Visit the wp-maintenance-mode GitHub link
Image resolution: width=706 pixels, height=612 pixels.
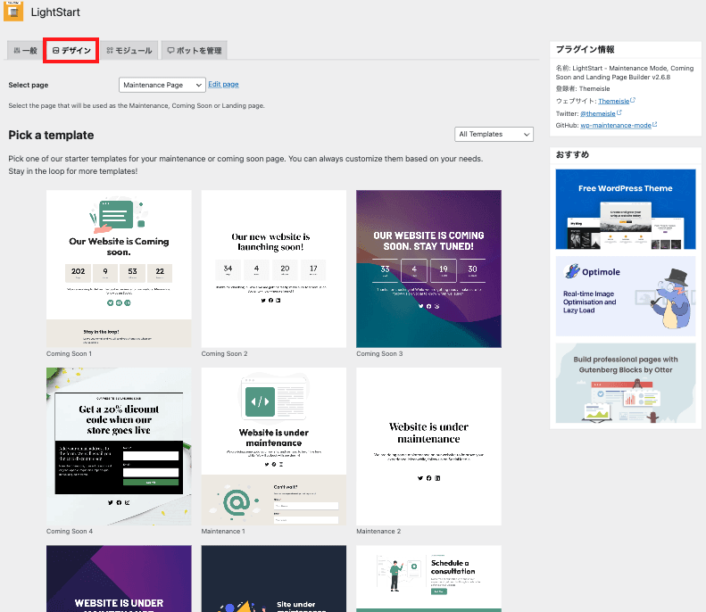[x=618, y=126]
